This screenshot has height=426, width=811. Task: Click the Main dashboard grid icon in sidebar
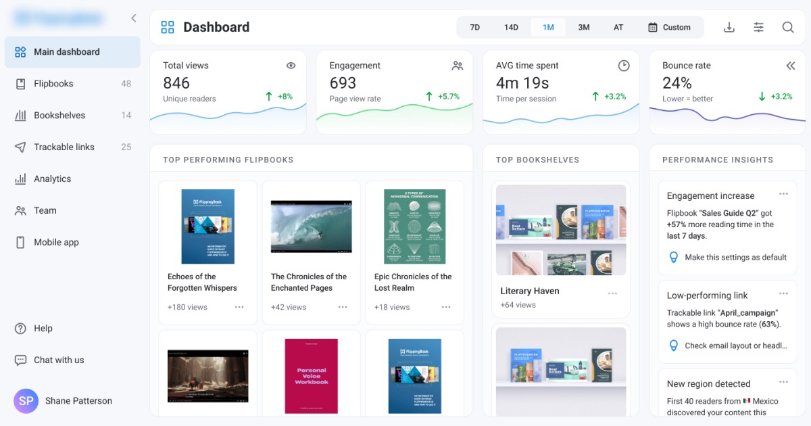(x=20, y=52)
